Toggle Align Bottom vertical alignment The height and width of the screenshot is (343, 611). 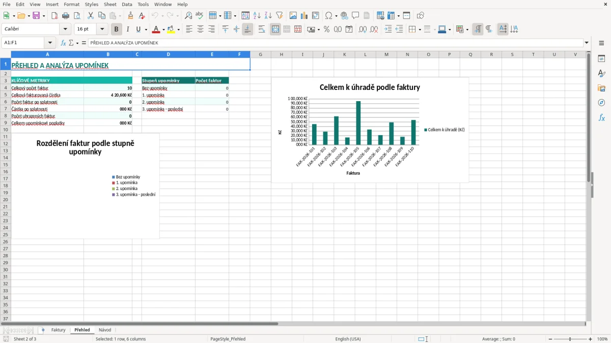point(247,29)
